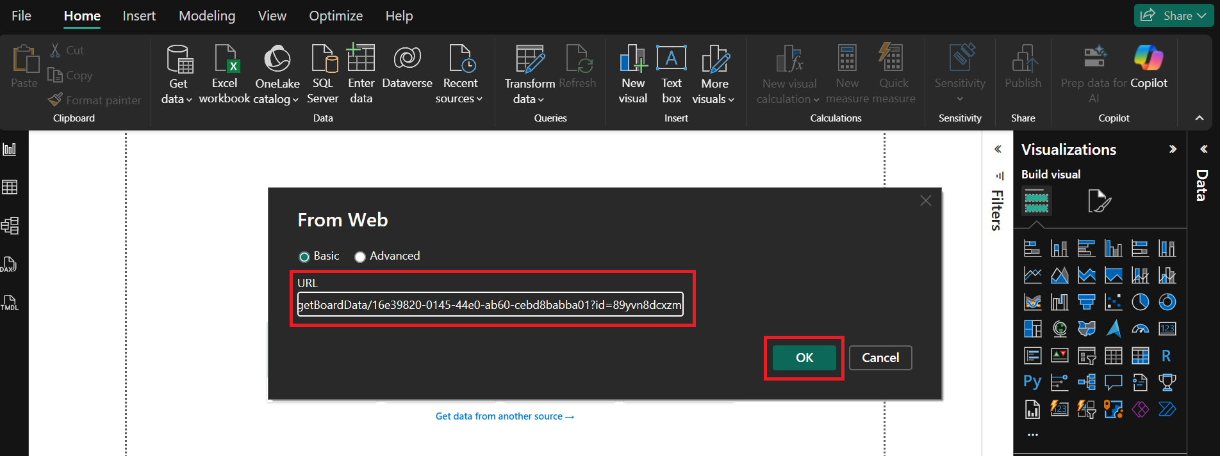This screenshot has height=456, width=1220.
Task: Collapse the Visualizations pane
Action: [x=1173, y=149]
